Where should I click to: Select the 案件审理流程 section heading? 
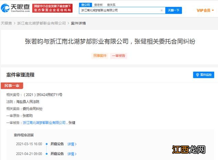click(20, 75)
